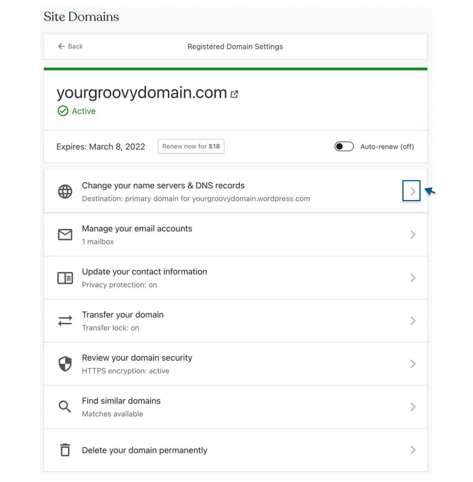Image resolution: width=473 pixels, height=482 pixels.
Task: Expand chevron on Update your contact information row
Action: tap(413, 278)
